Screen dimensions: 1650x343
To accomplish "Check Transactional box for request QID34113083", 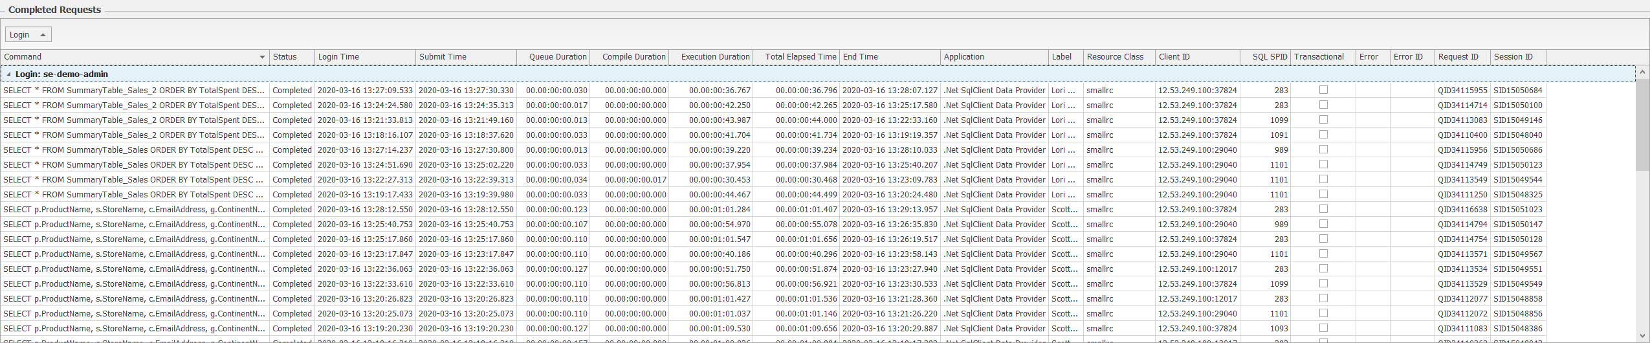I will click(x=1323, y=120).
